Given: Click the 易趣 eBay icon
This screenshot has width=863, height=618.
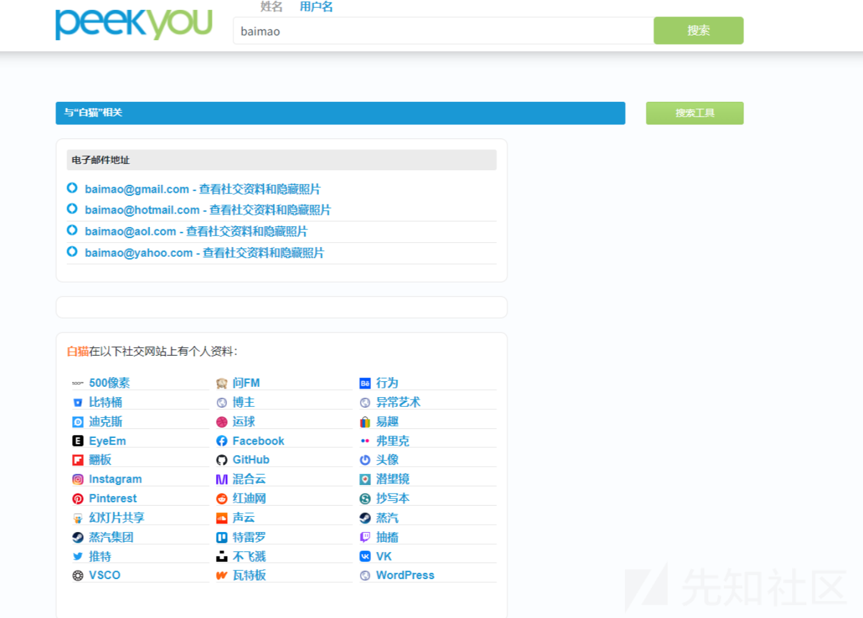Looking at the screenshot, I should click(365, 422).
